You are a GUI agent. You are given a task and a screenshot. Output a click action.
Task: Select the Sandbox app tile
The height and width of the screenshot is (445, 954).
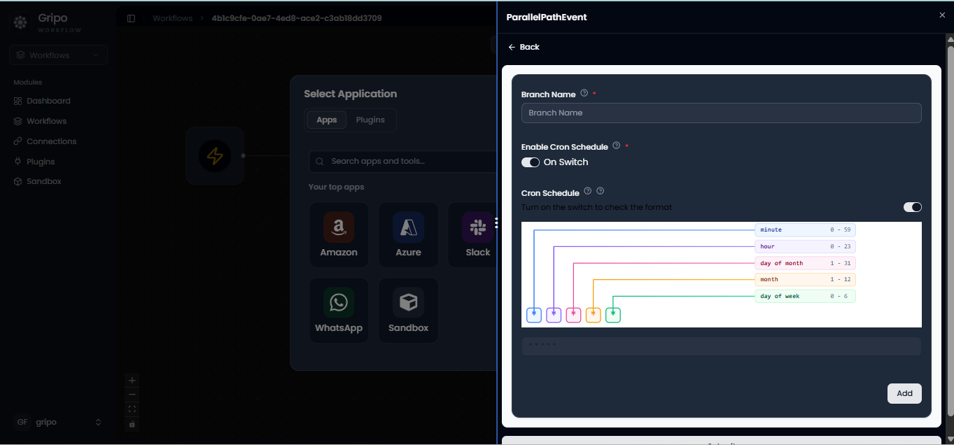[409, 311]
